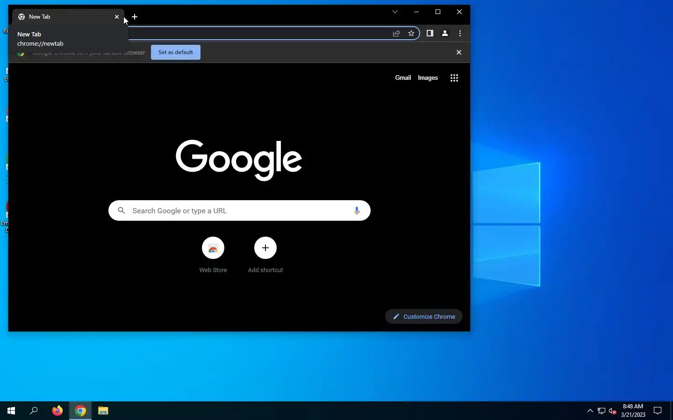Click the Google logo
This screenshot has height=420, width=673.
click(239, 160)
